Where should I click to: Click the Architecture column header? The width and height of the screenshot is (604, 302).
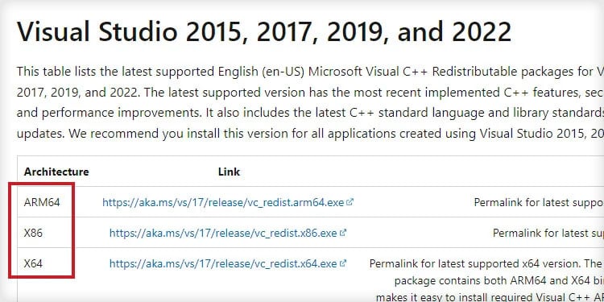coord(56,172)
